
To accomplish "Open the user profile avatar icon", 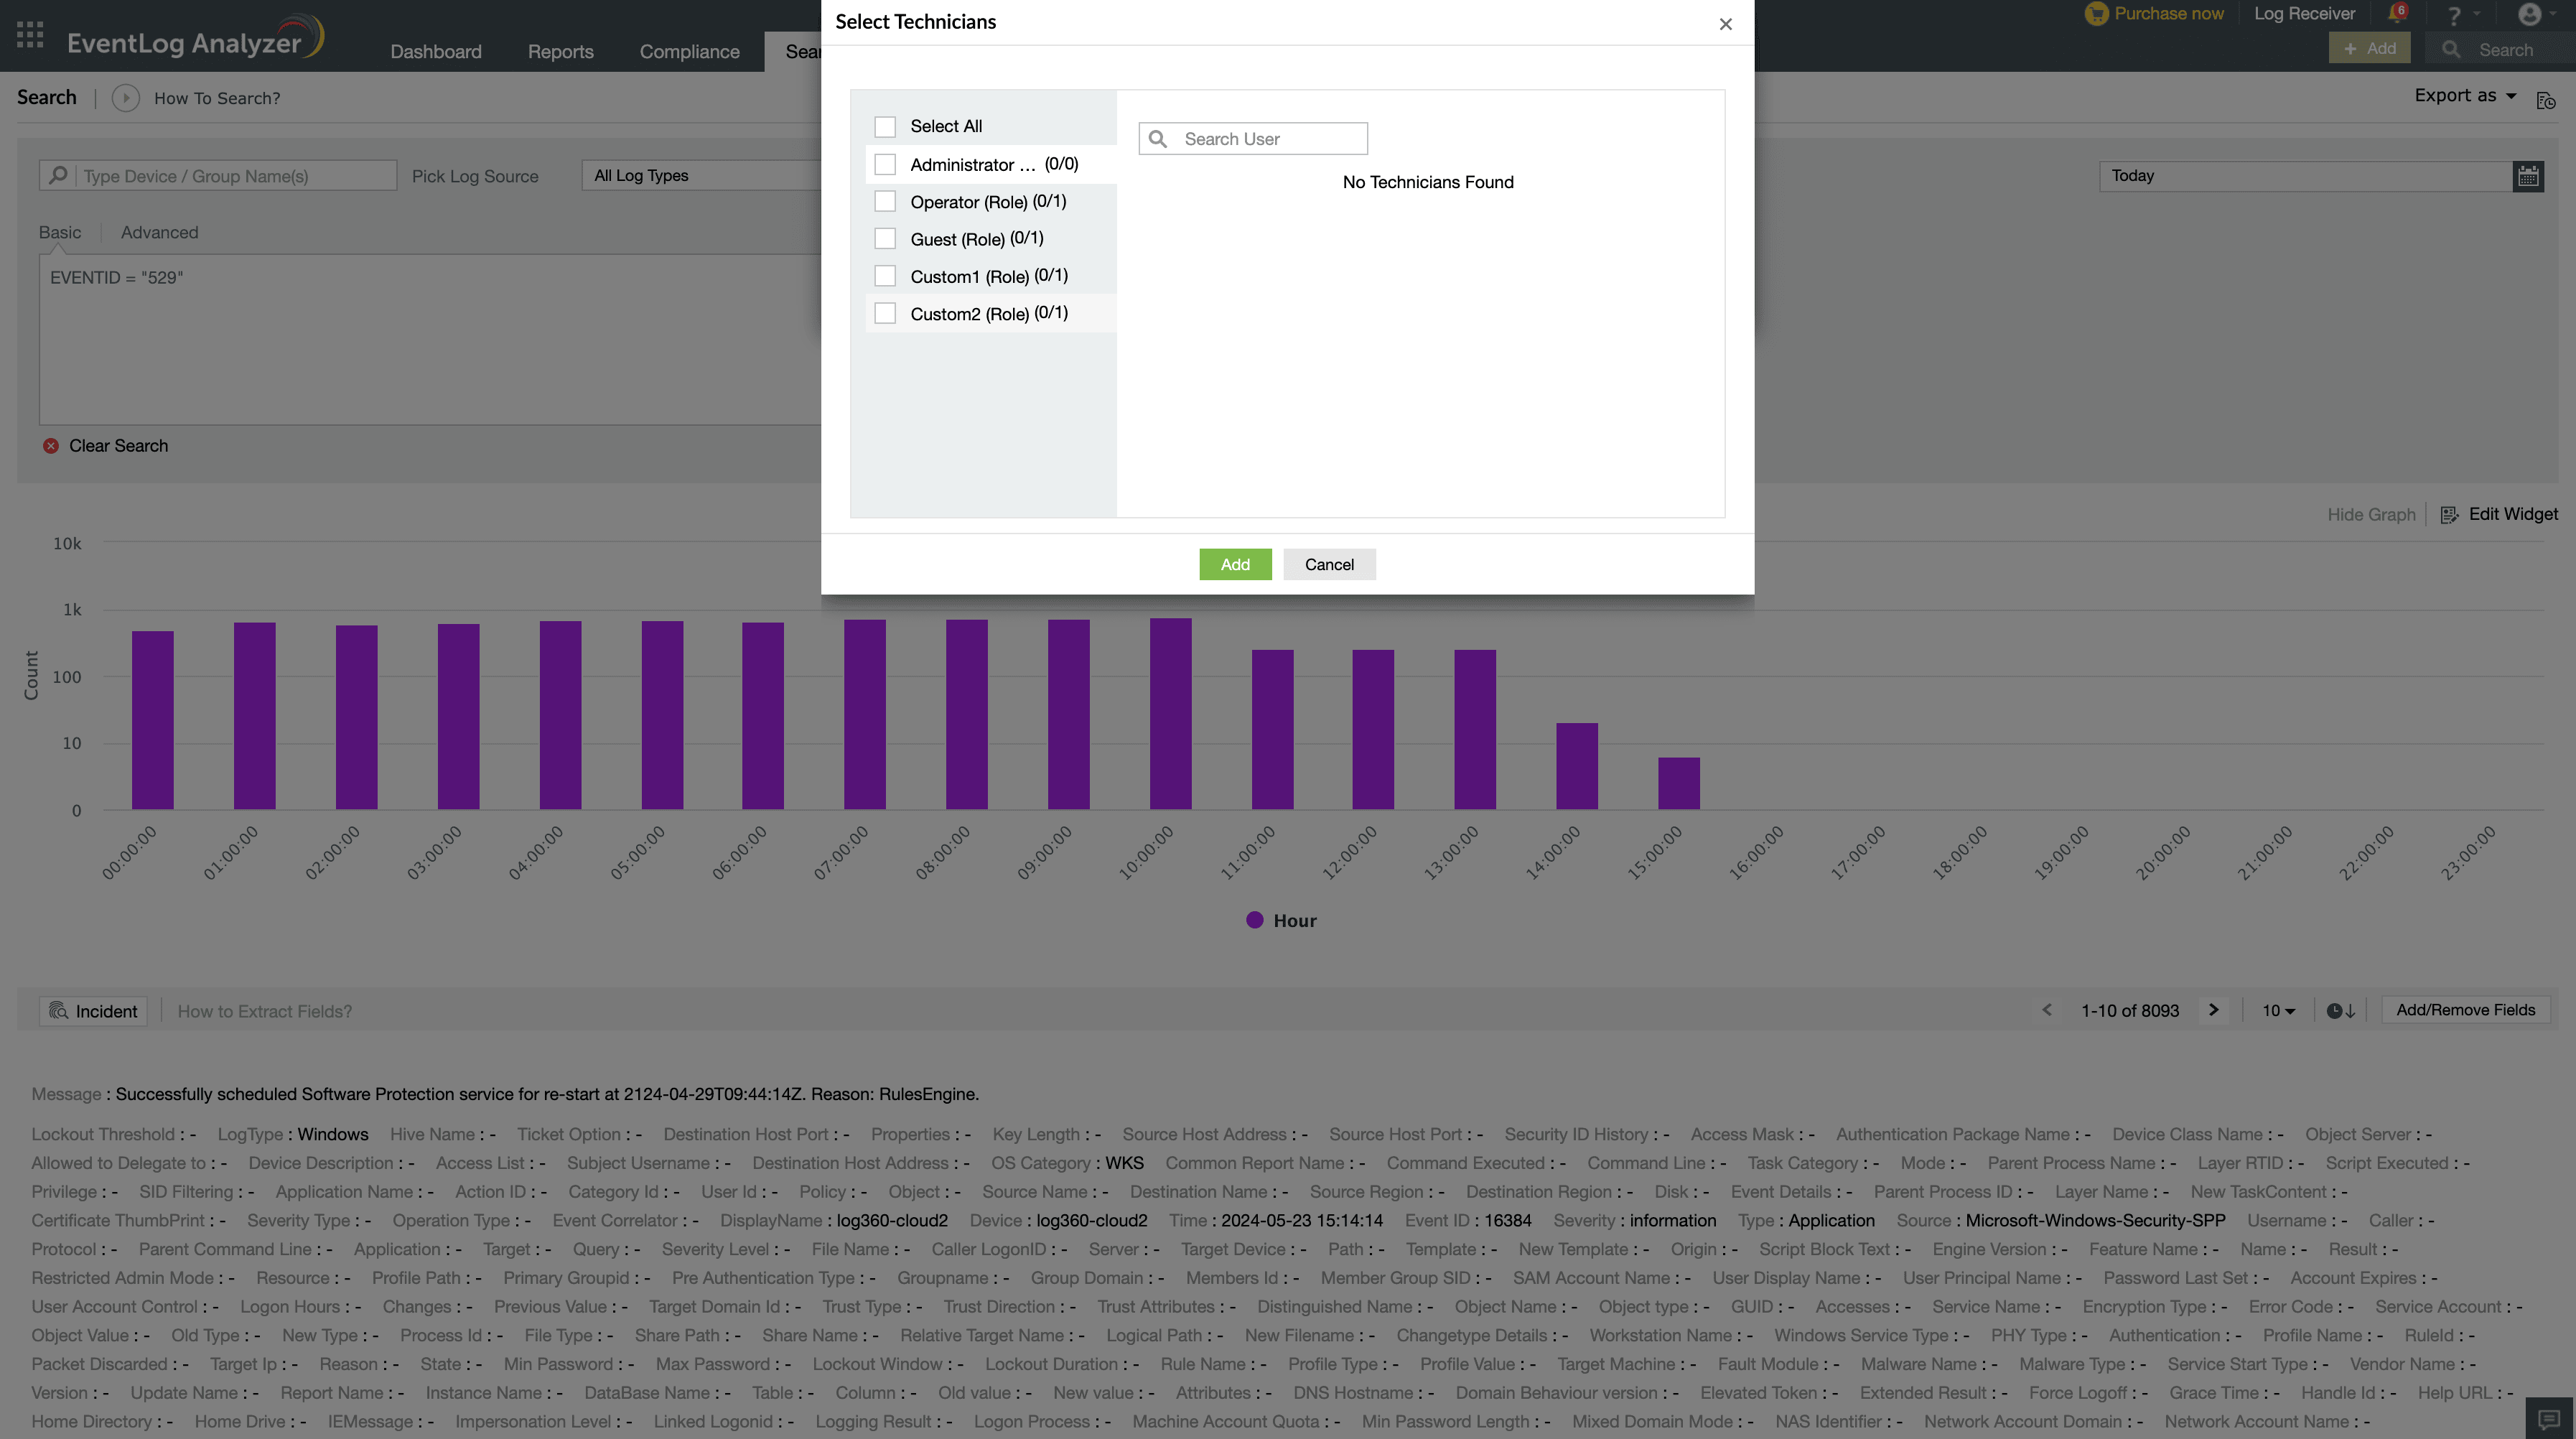I will 2529,14.
